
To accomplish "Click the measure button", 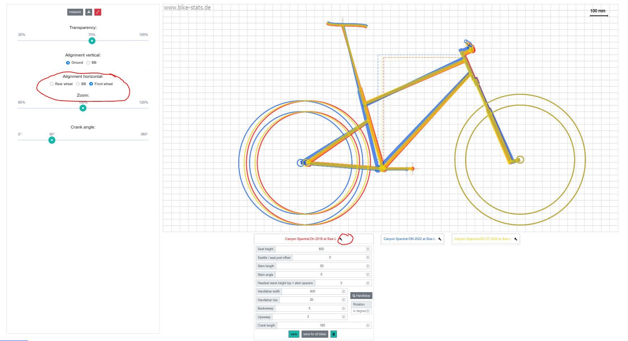I will (75, 12).
